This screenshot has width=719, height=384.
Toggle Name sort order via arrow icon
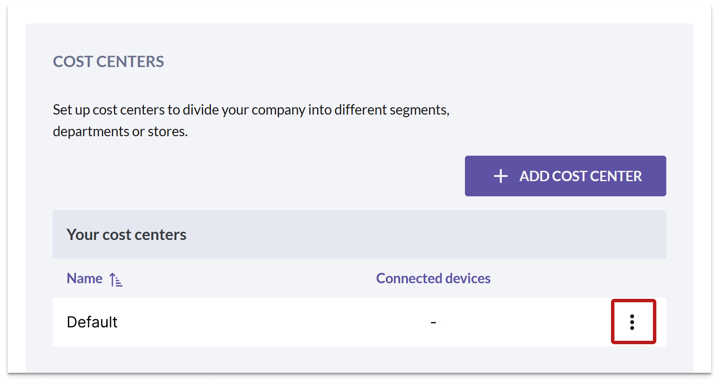click(116, 279)
